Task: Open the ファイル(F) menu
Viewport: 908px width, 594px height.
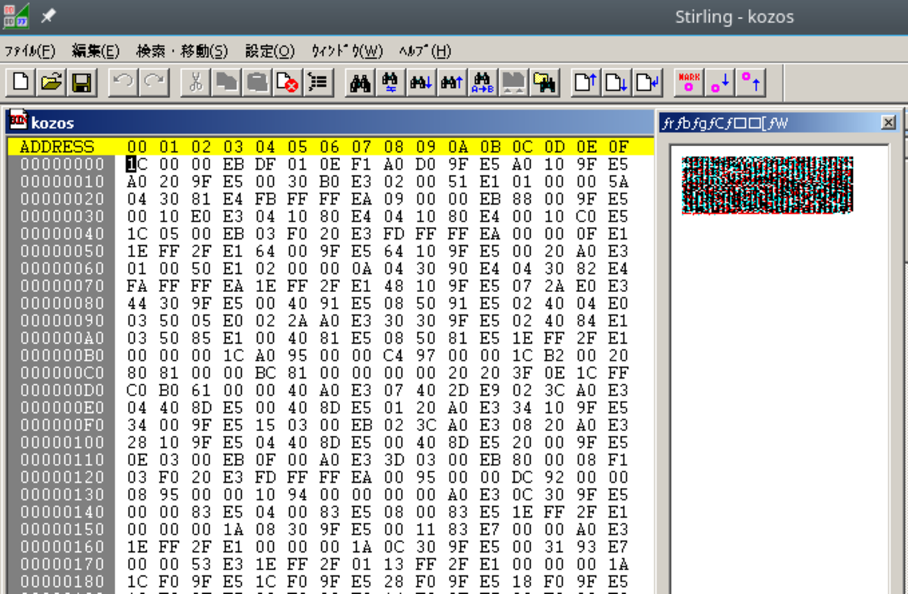Action: (30, 51)
